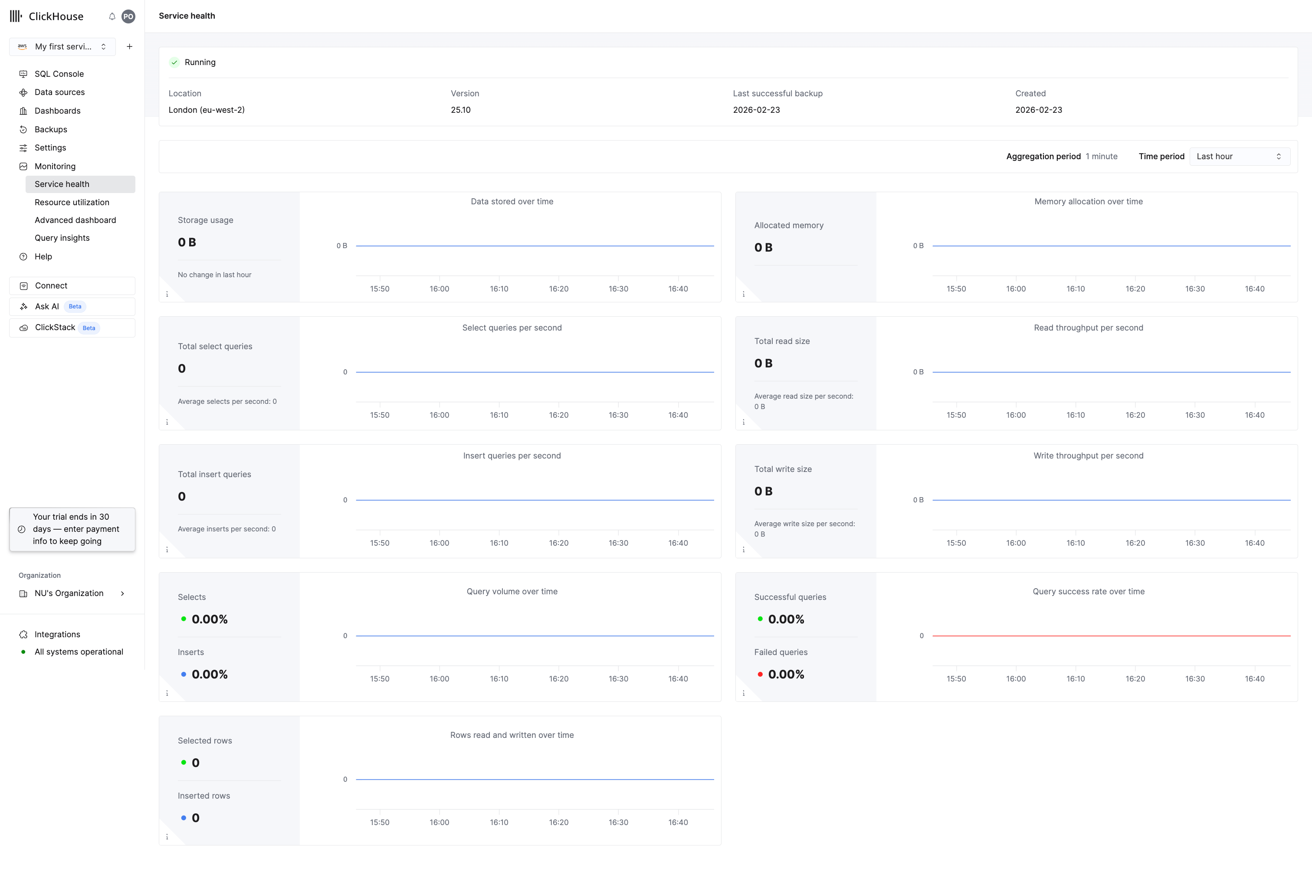The height and width of the screenshot is (878, 1312).
Task: Expand the service selector dropdown
Action: (63, 46)
